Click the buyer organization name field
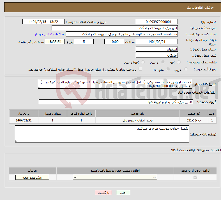Screen dimensions: 221x200 pos(115,28)
